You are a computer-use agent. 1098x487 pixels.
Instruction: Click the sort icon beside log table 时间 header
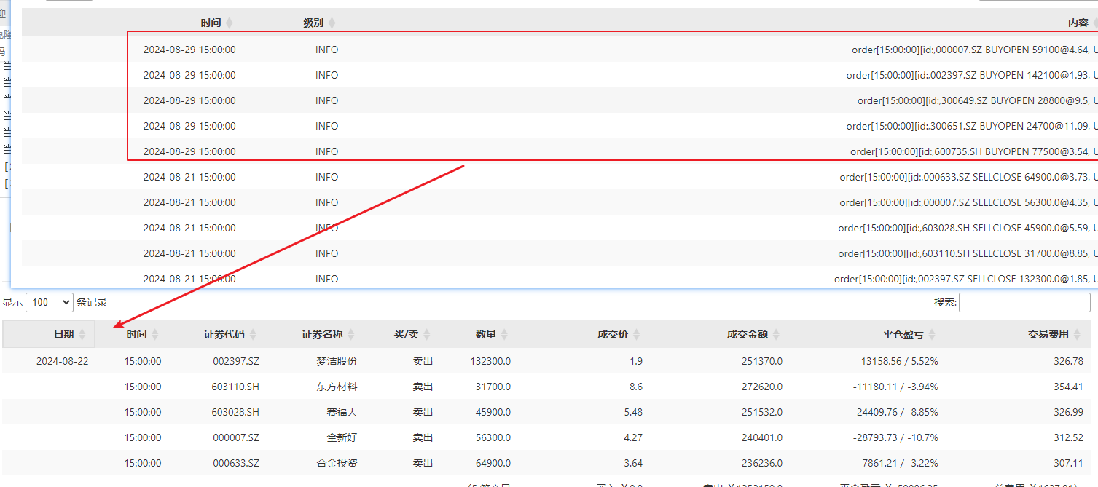point(230,23)
